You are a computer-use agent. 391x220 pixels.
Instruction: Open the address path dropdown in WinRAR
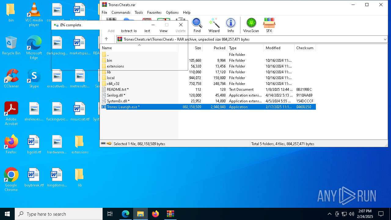(x=385, y=39)
